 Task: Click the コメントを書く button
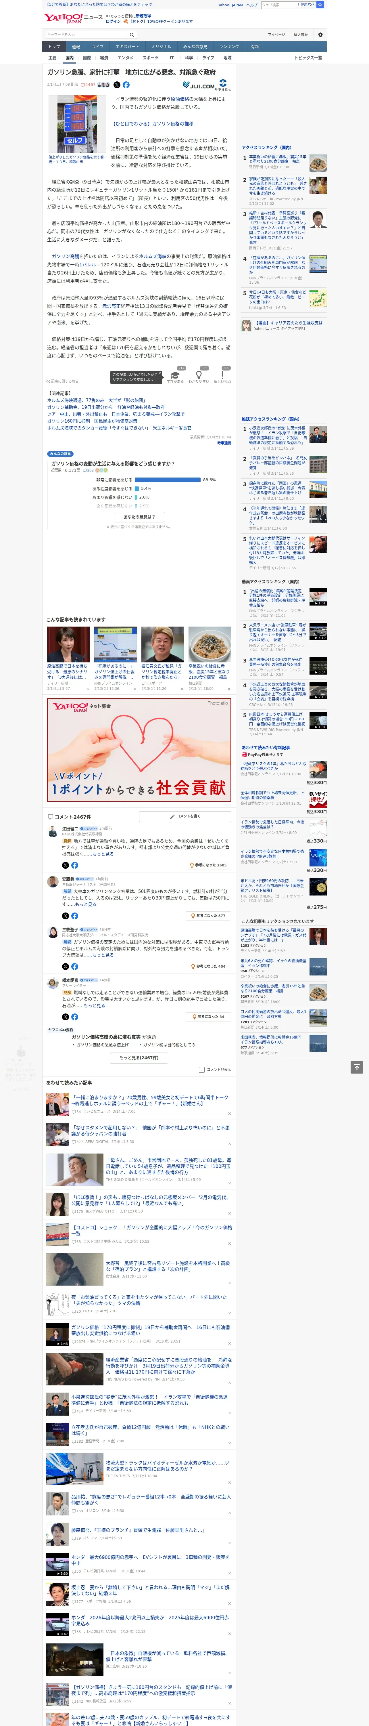[x=185, y=816]
